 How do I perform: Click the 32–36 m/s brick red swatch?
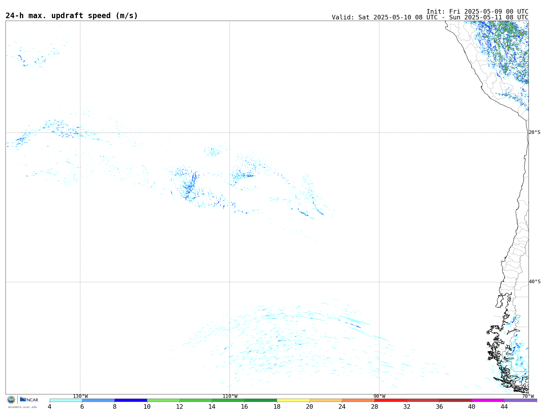click(x=423, y=400)
